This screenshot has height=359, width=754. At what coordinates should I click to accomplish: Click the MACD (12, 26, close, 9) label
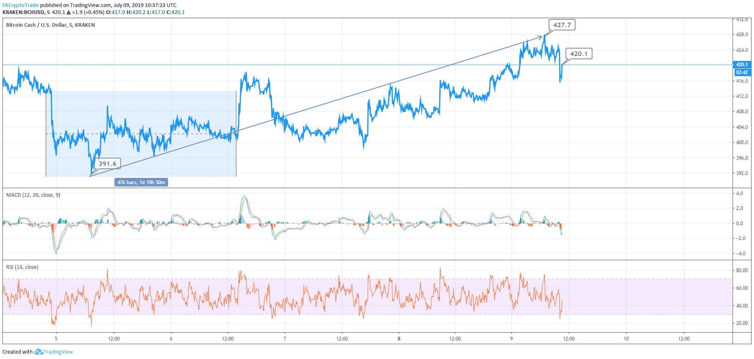point(33,195)
